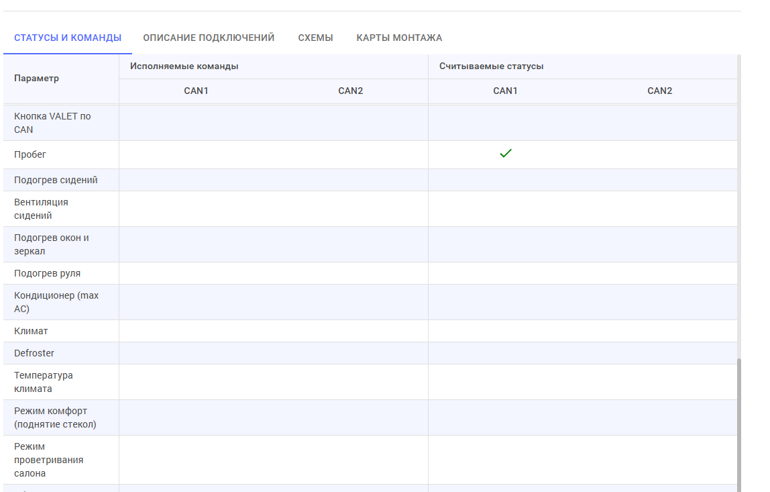Click CAN2 under Исполняемые команды
Image resolution: width=770 pixels, height=492 pixels.
pos(351,91)
